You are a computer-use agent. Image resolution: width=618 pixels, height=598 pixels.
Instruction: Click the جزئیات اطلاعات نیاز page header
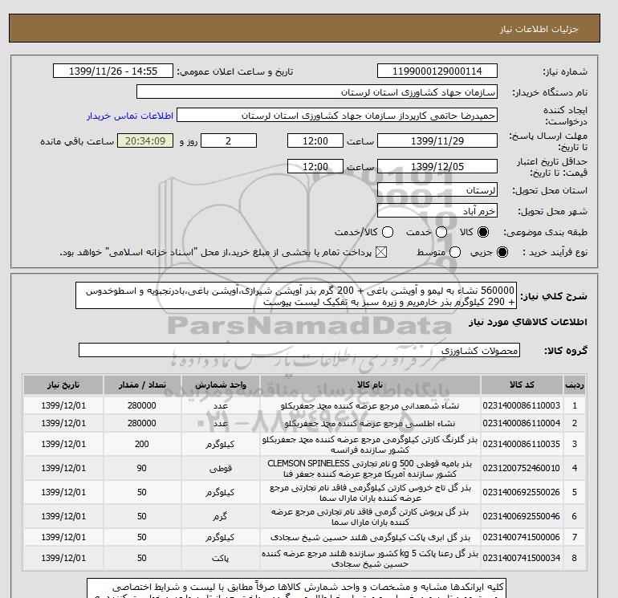539,29
